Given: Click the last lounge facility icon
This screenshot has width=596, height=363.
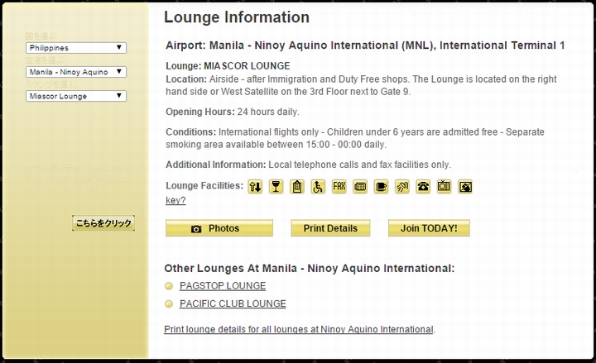Looking at the screenshot, I should [465, 187].
